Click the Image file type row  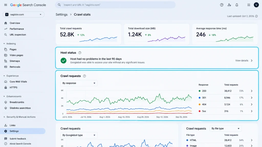(220, 146)
